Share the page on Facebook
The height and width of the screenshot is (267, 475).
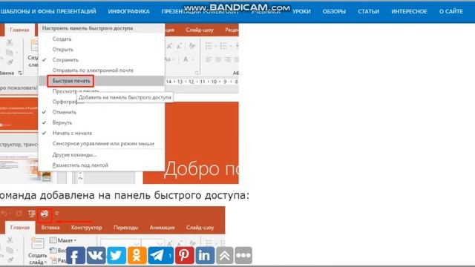click(x=76, y=255)
